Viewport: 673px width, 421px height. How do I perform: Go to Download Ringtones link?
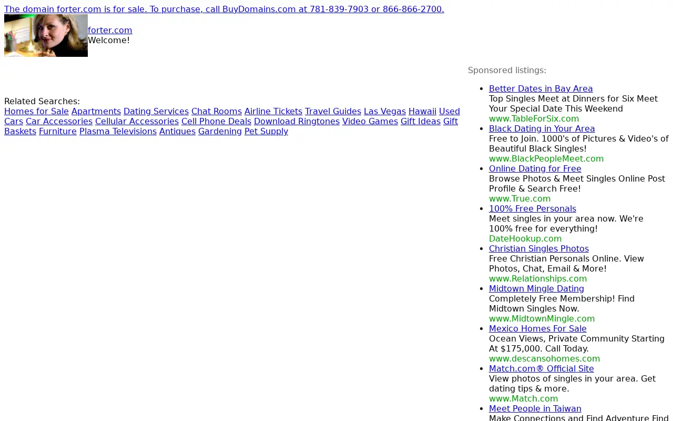tap(297, 121)
